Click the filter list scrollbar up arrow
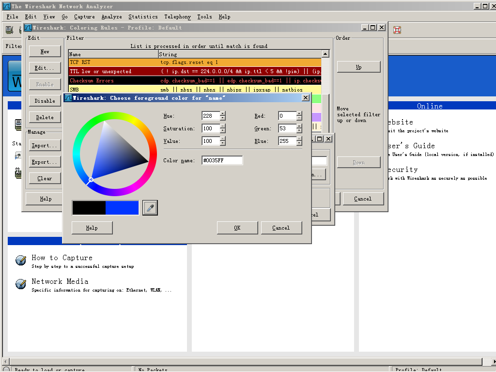 tap(325, 54)
